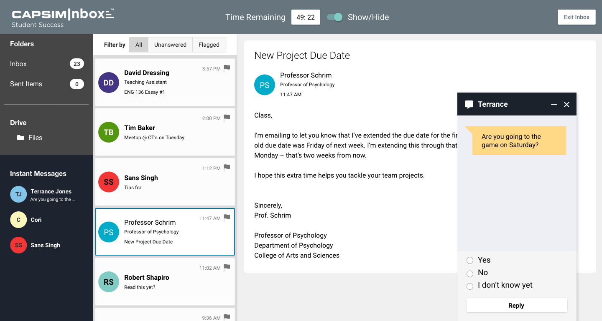Minimize the Terrance chat window

[554, 104]
